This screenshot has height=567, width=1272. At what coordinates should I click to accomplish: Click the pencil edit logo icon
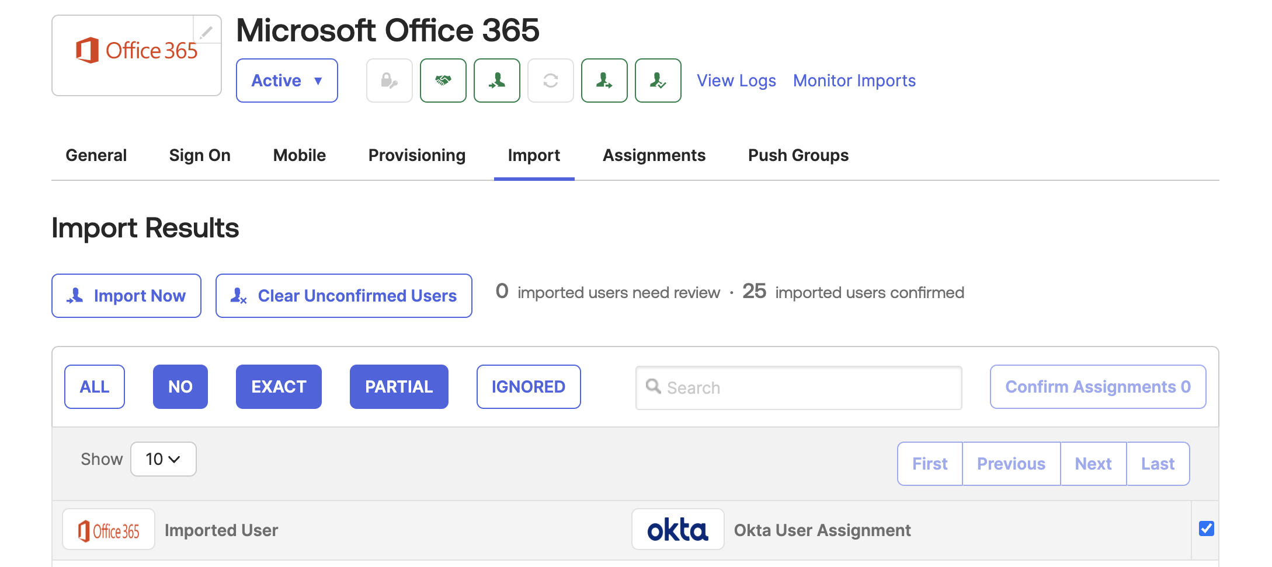[207, 30]
